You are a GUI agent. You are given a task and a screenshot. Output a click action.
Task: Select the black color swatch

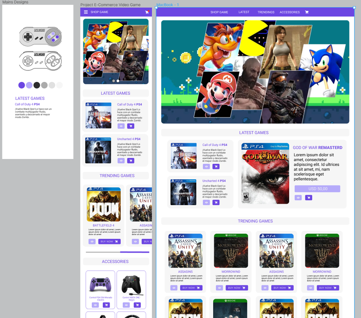[x=37, y=85]
